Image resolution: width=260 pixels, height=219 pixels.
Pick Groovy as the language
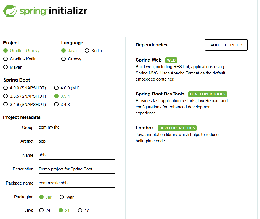click(x=71, y=59)
